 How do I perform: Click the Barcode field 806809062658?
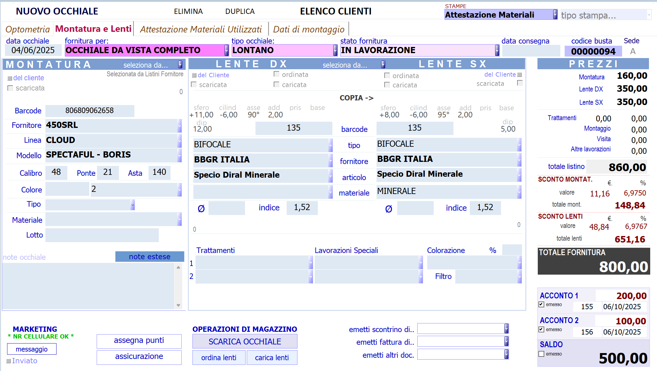click(x=90, y=111)
